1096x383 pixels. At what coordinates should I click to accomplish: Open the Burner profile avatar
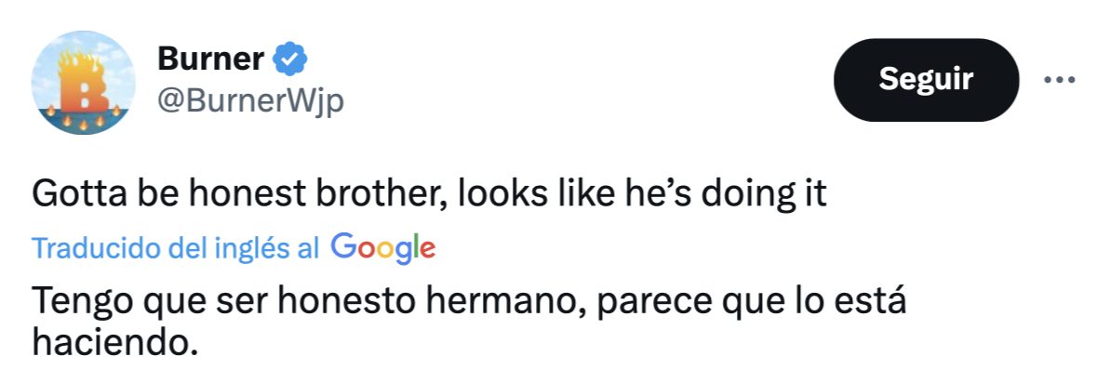(83, 83)
